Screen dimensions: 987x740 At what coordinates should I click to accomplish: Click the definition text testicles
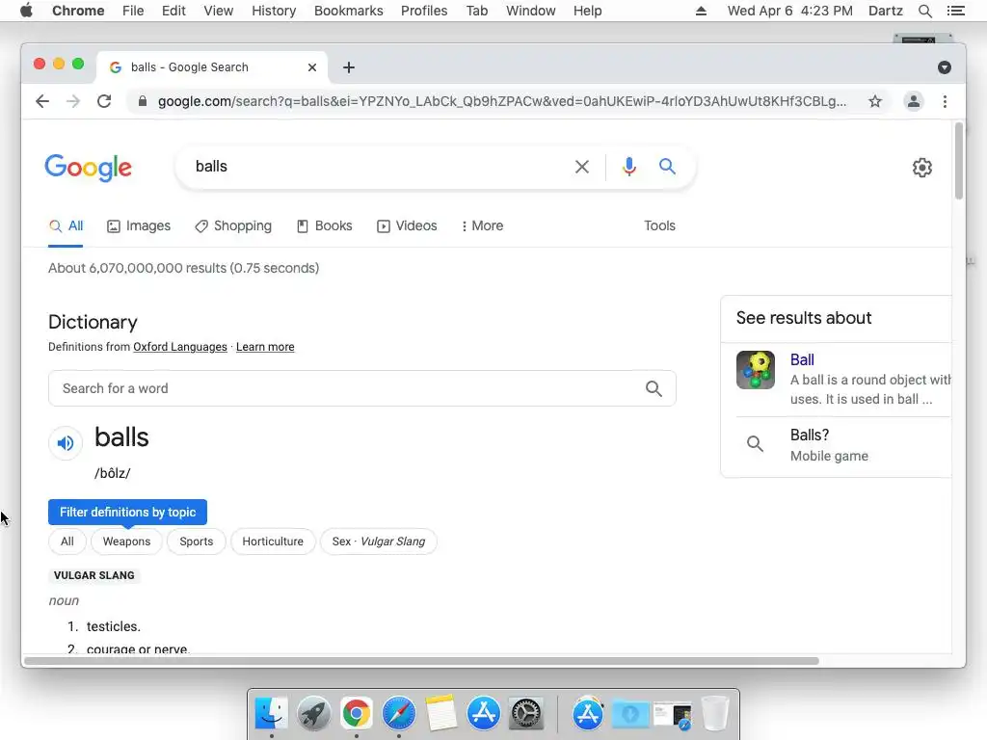114,626
